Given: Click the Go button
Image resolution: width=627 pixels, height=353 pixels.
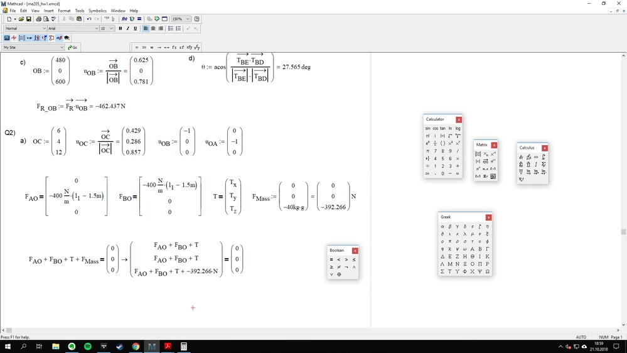Looking at the screenshot, I should (73, 47).
